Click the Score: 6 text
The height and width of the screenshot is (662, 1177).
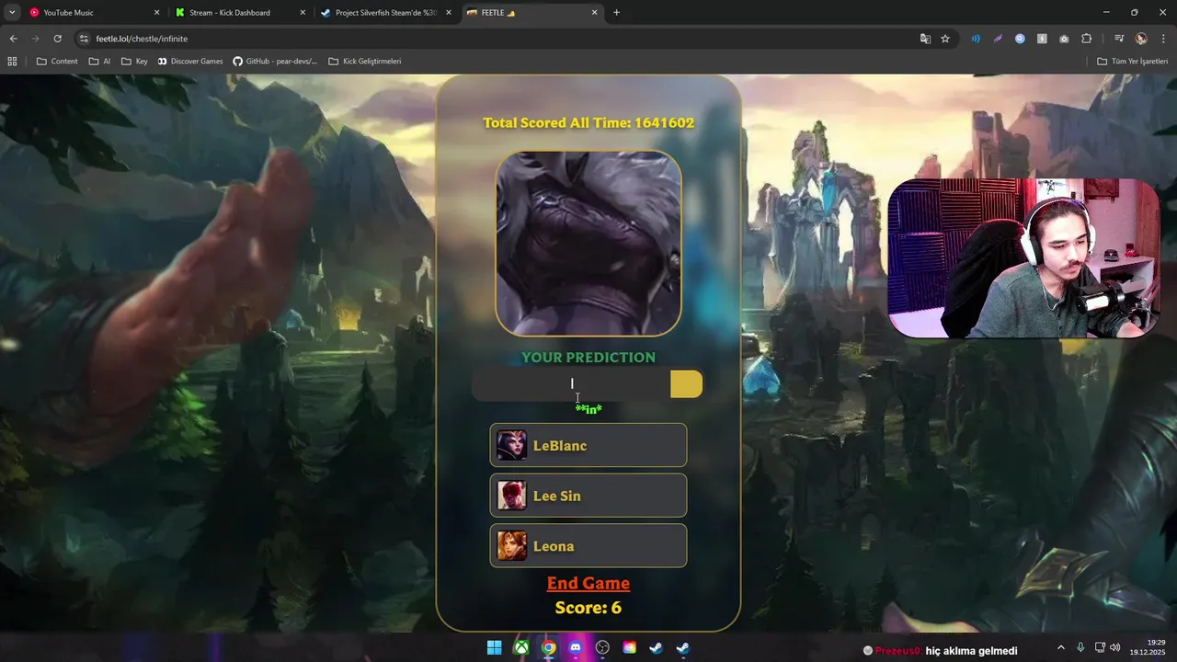[x=588, y=608]
